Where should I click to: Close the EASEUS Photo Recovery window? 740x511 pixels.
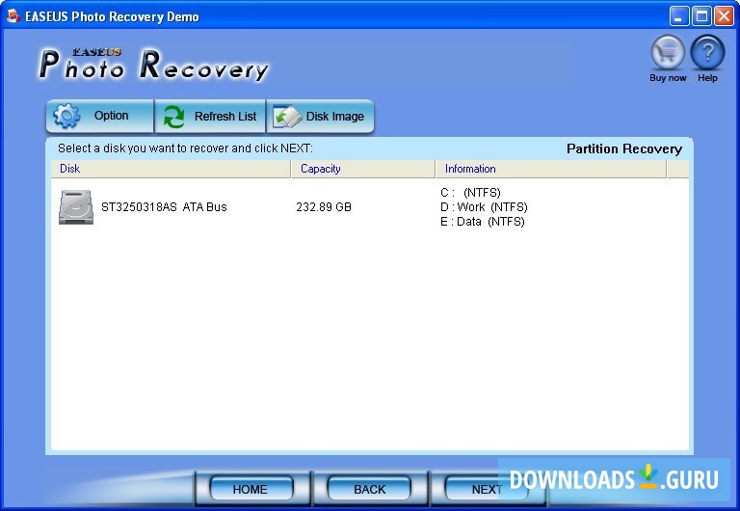[724, 16]
